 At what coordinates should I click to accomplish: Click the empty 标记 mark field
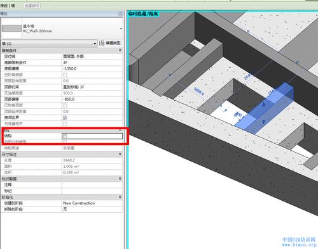92,191
